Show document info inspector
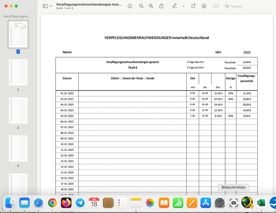The width and height of the screenshot is (276, 213). (130, 6)
